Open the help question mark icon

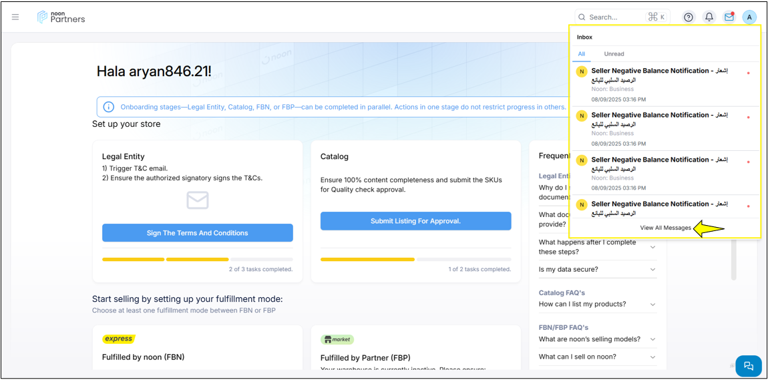pyautogui.click(x=689, y=17)
